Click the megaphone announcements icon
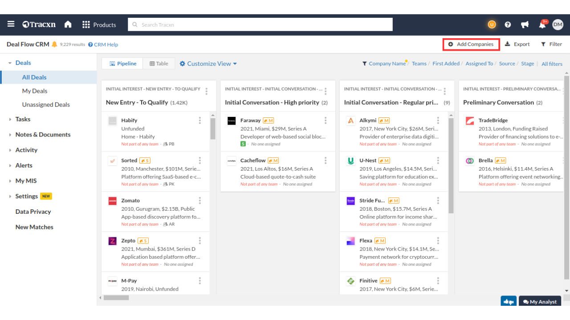The image size is (570, 320). pos(525,25)
